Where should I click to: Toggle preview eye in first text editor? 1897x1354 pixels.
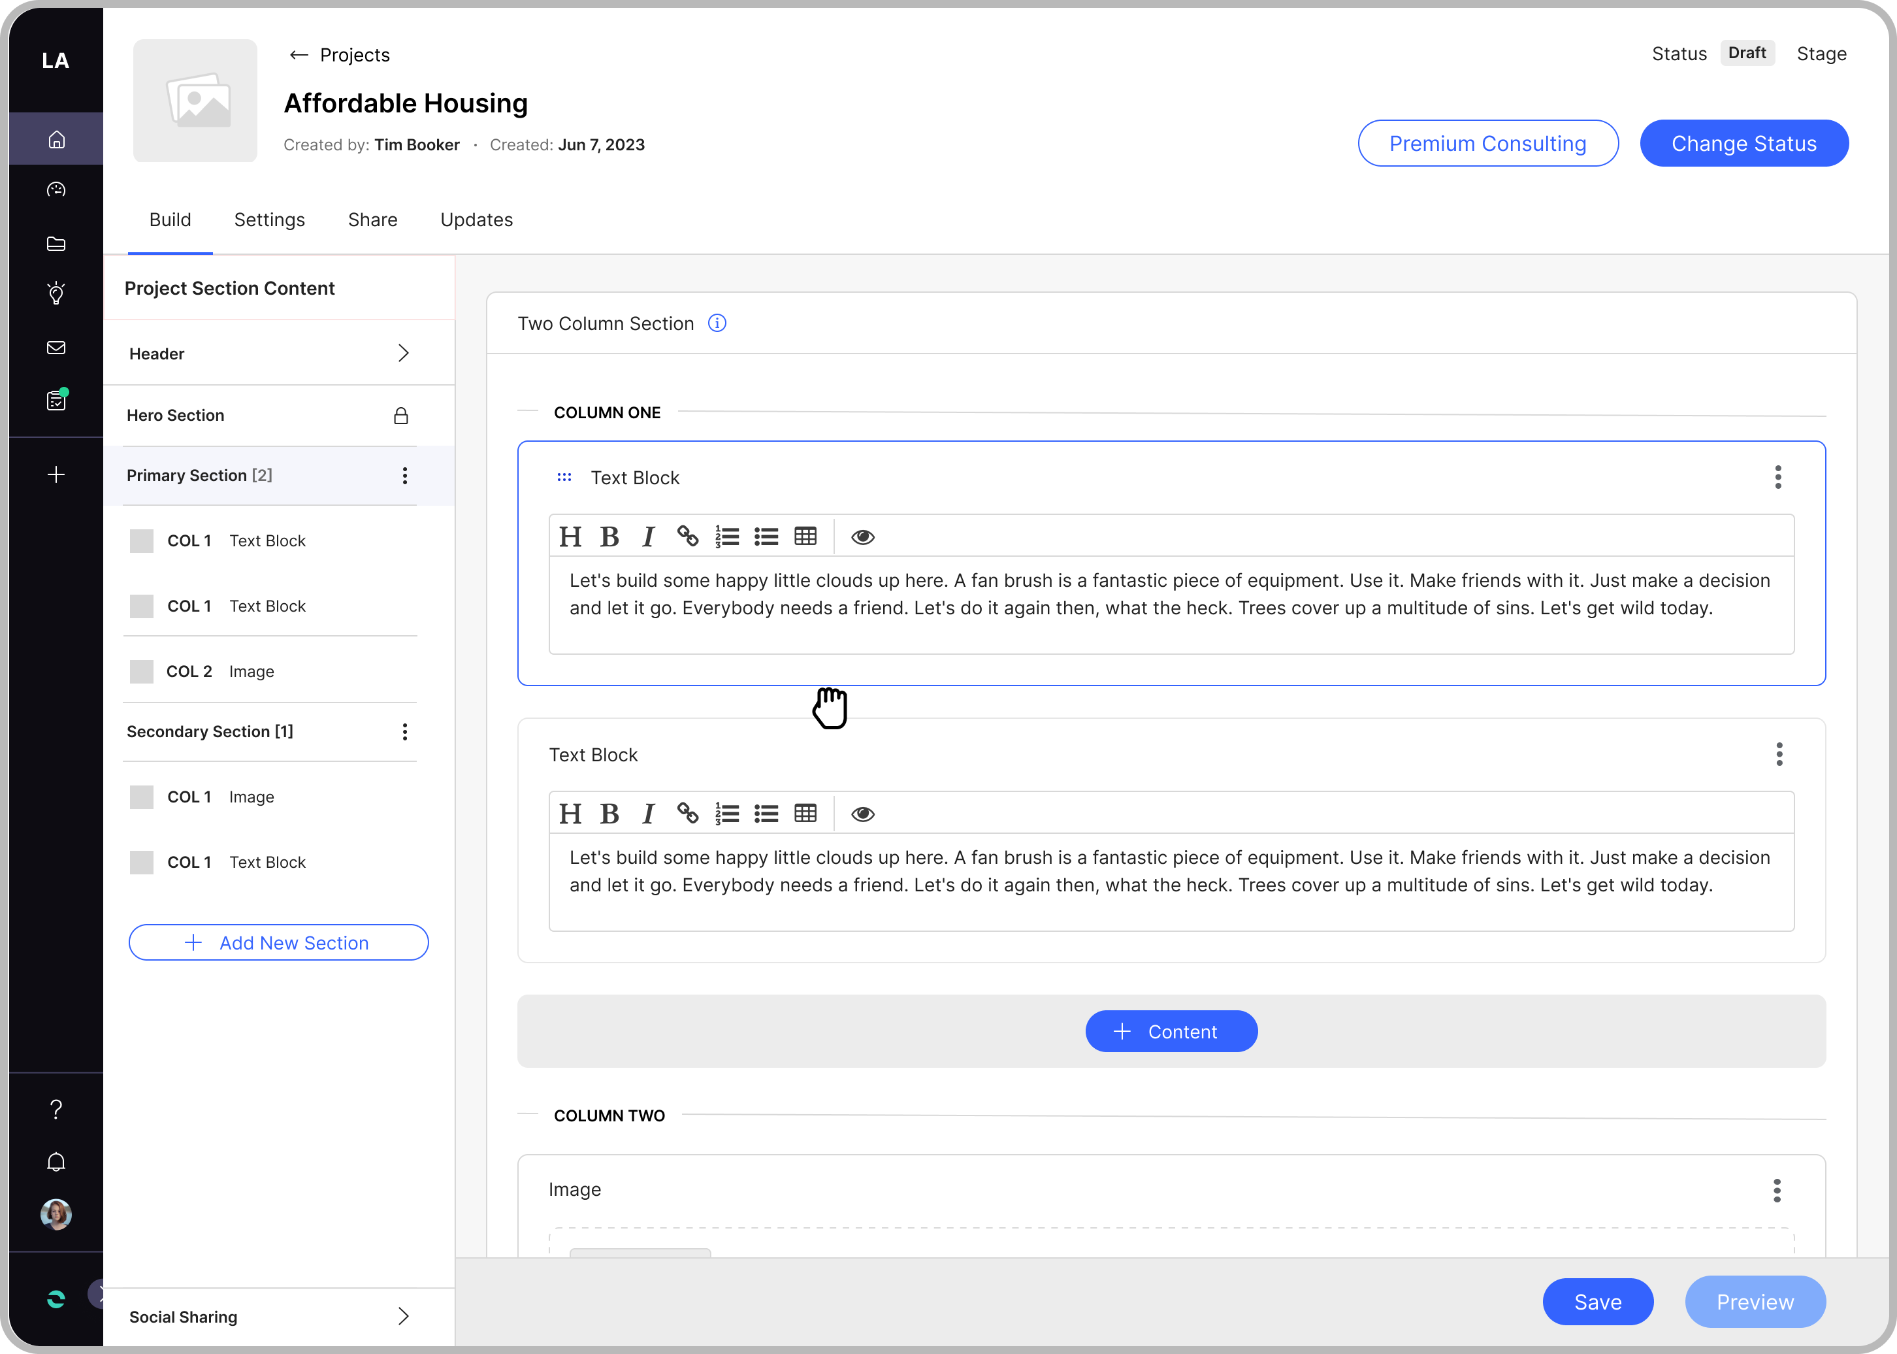[x=863, y=537]
